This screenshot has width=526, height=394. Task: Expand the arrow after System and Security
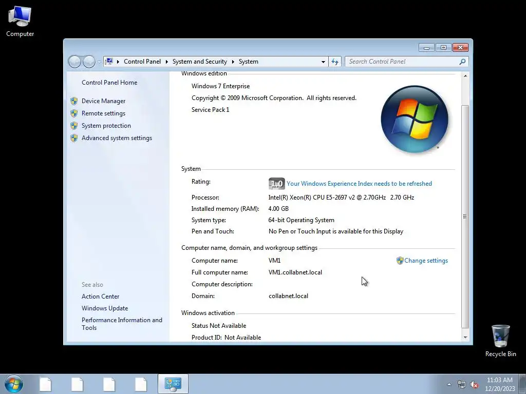pyautogui.click(x=233, y=62)
